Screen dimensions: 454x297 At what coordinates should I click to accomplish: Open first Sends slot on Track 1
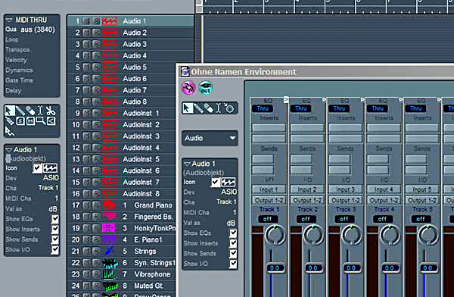click(x=263, y=159)
